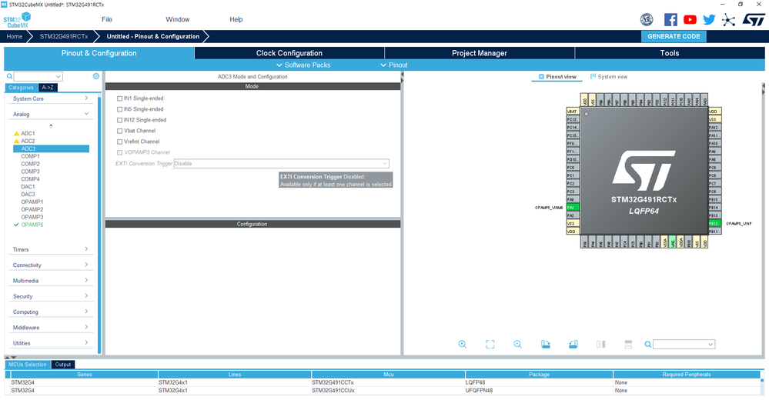Enable IN1 Single-ended checkbox
The image size is (769, 400).
click(x=119, y=98)
